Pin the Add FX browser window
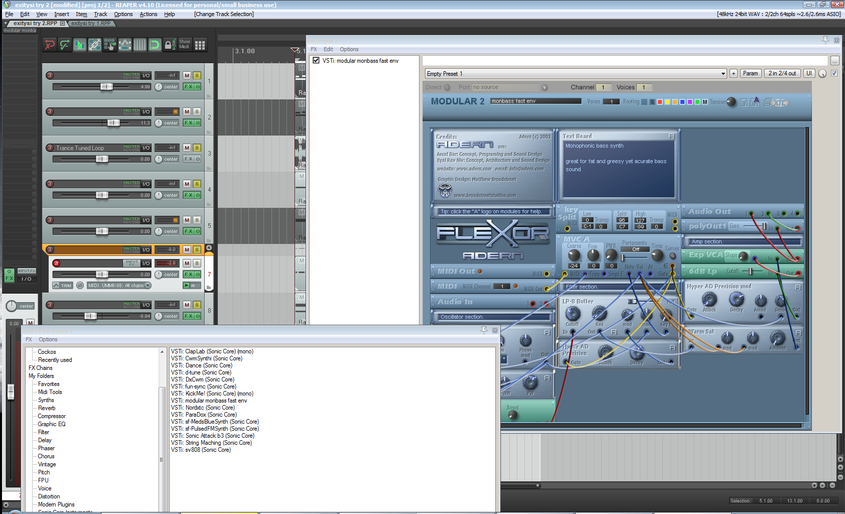The width and height of the screenshot is (845, 514). tap(484, 330)
